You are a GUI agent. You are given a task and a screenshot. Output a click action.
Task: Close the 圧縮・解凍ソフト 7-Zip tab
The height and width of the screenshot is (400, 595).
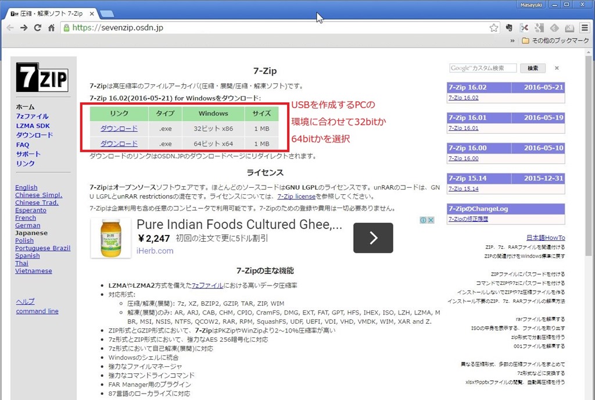coord(92,13)
